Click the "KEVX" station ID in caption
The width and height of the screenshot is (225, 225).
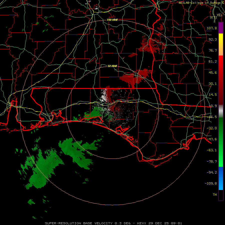point(142,223)
